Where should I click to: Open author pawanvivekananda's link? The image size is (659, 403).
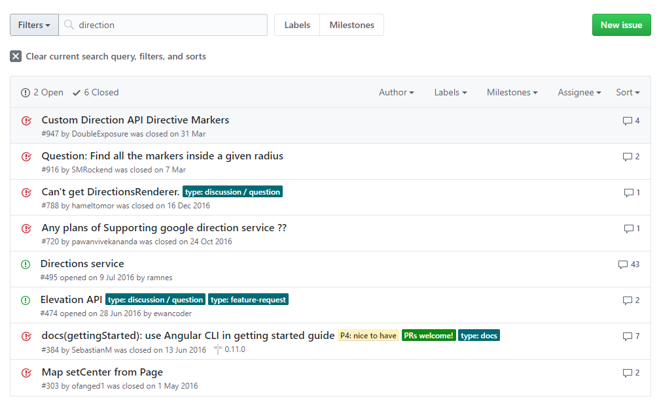(x=104, y=242)
